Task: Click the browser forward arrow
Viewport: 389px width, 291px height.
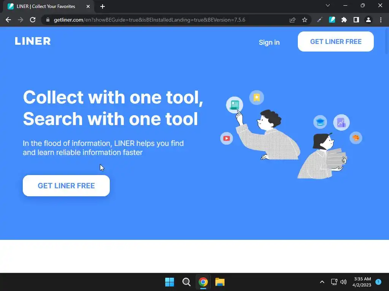Action: click(21, 20)
